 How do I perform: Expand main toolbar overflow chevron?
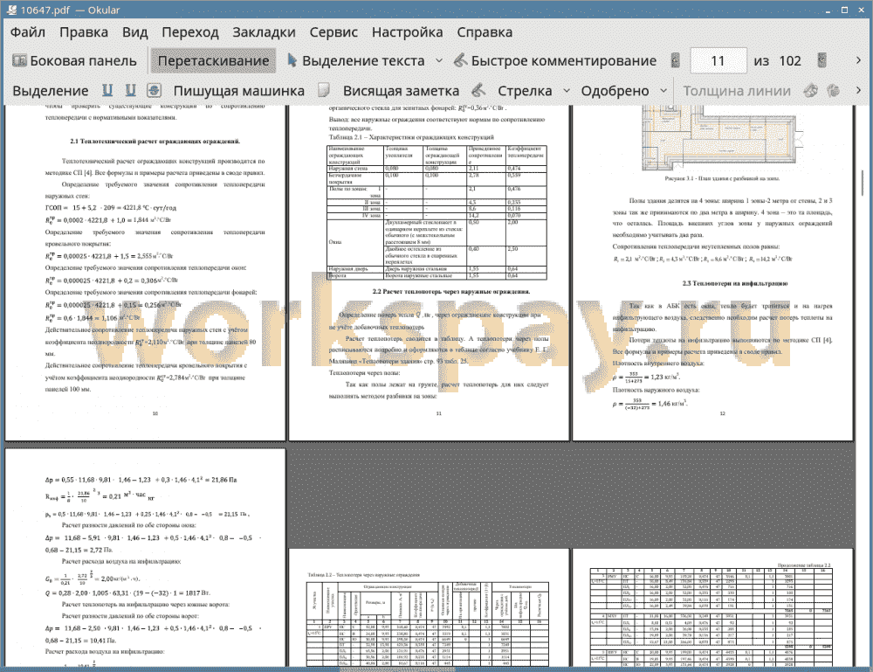858,61
